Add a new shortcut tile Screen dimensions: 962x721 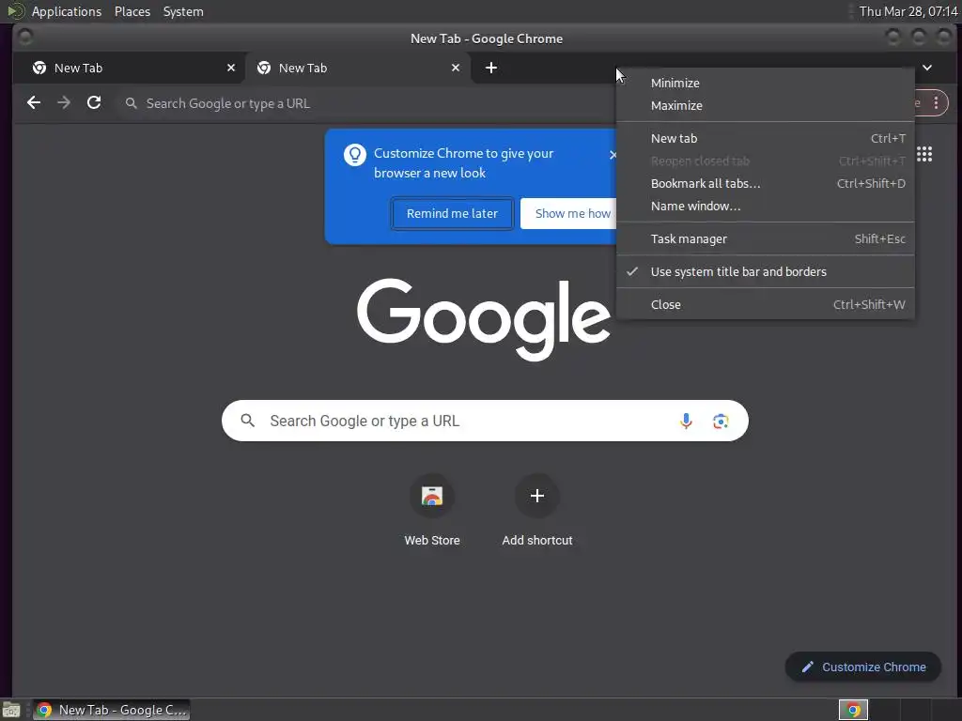pos(536,510)
